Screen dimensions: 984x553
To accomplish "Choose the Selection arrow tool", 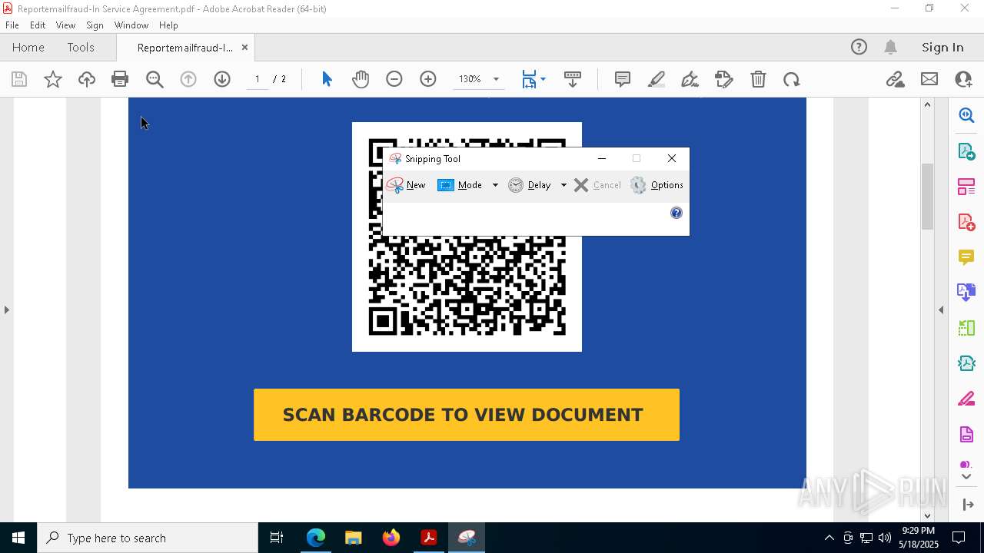I will (327, 79).
